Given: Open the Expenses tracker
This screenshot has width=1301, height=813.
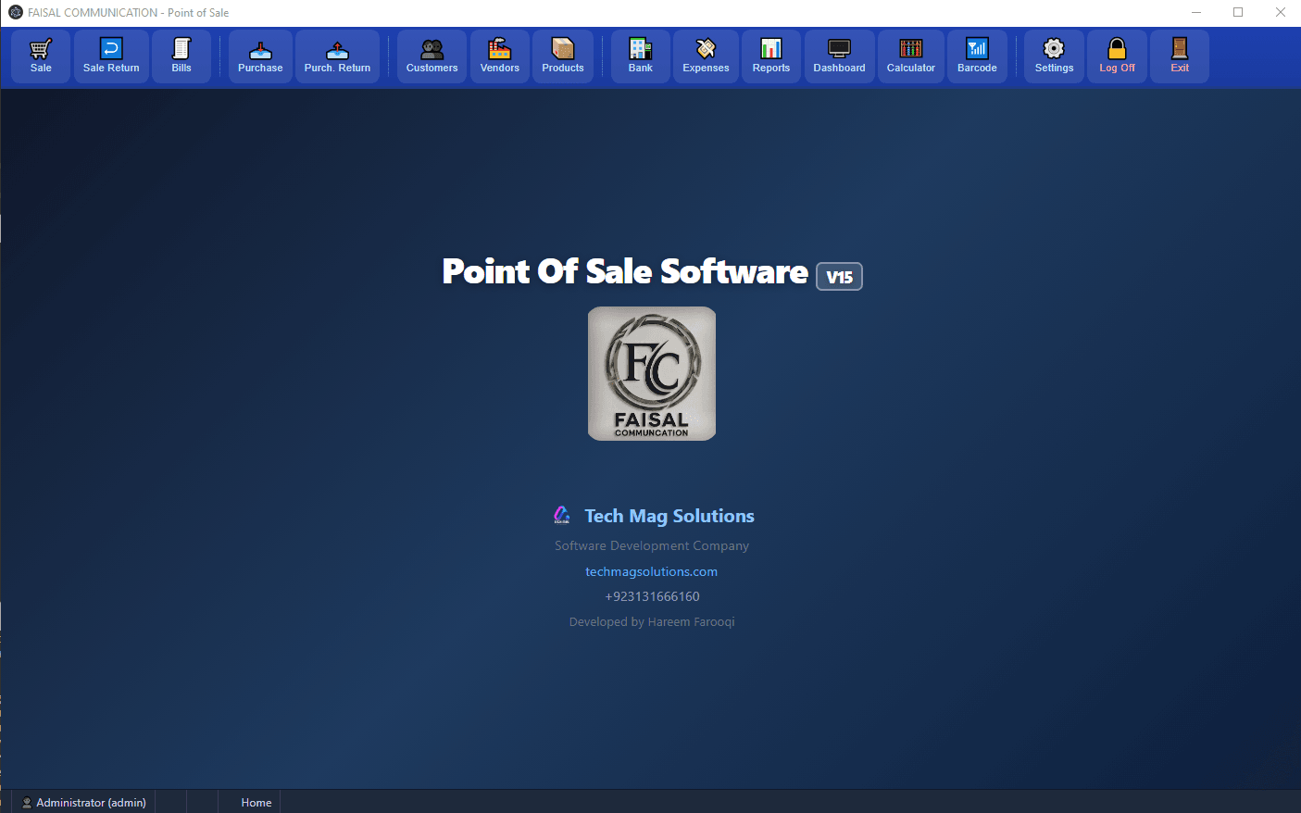Looking at the screenshot, I should [705, 56].
